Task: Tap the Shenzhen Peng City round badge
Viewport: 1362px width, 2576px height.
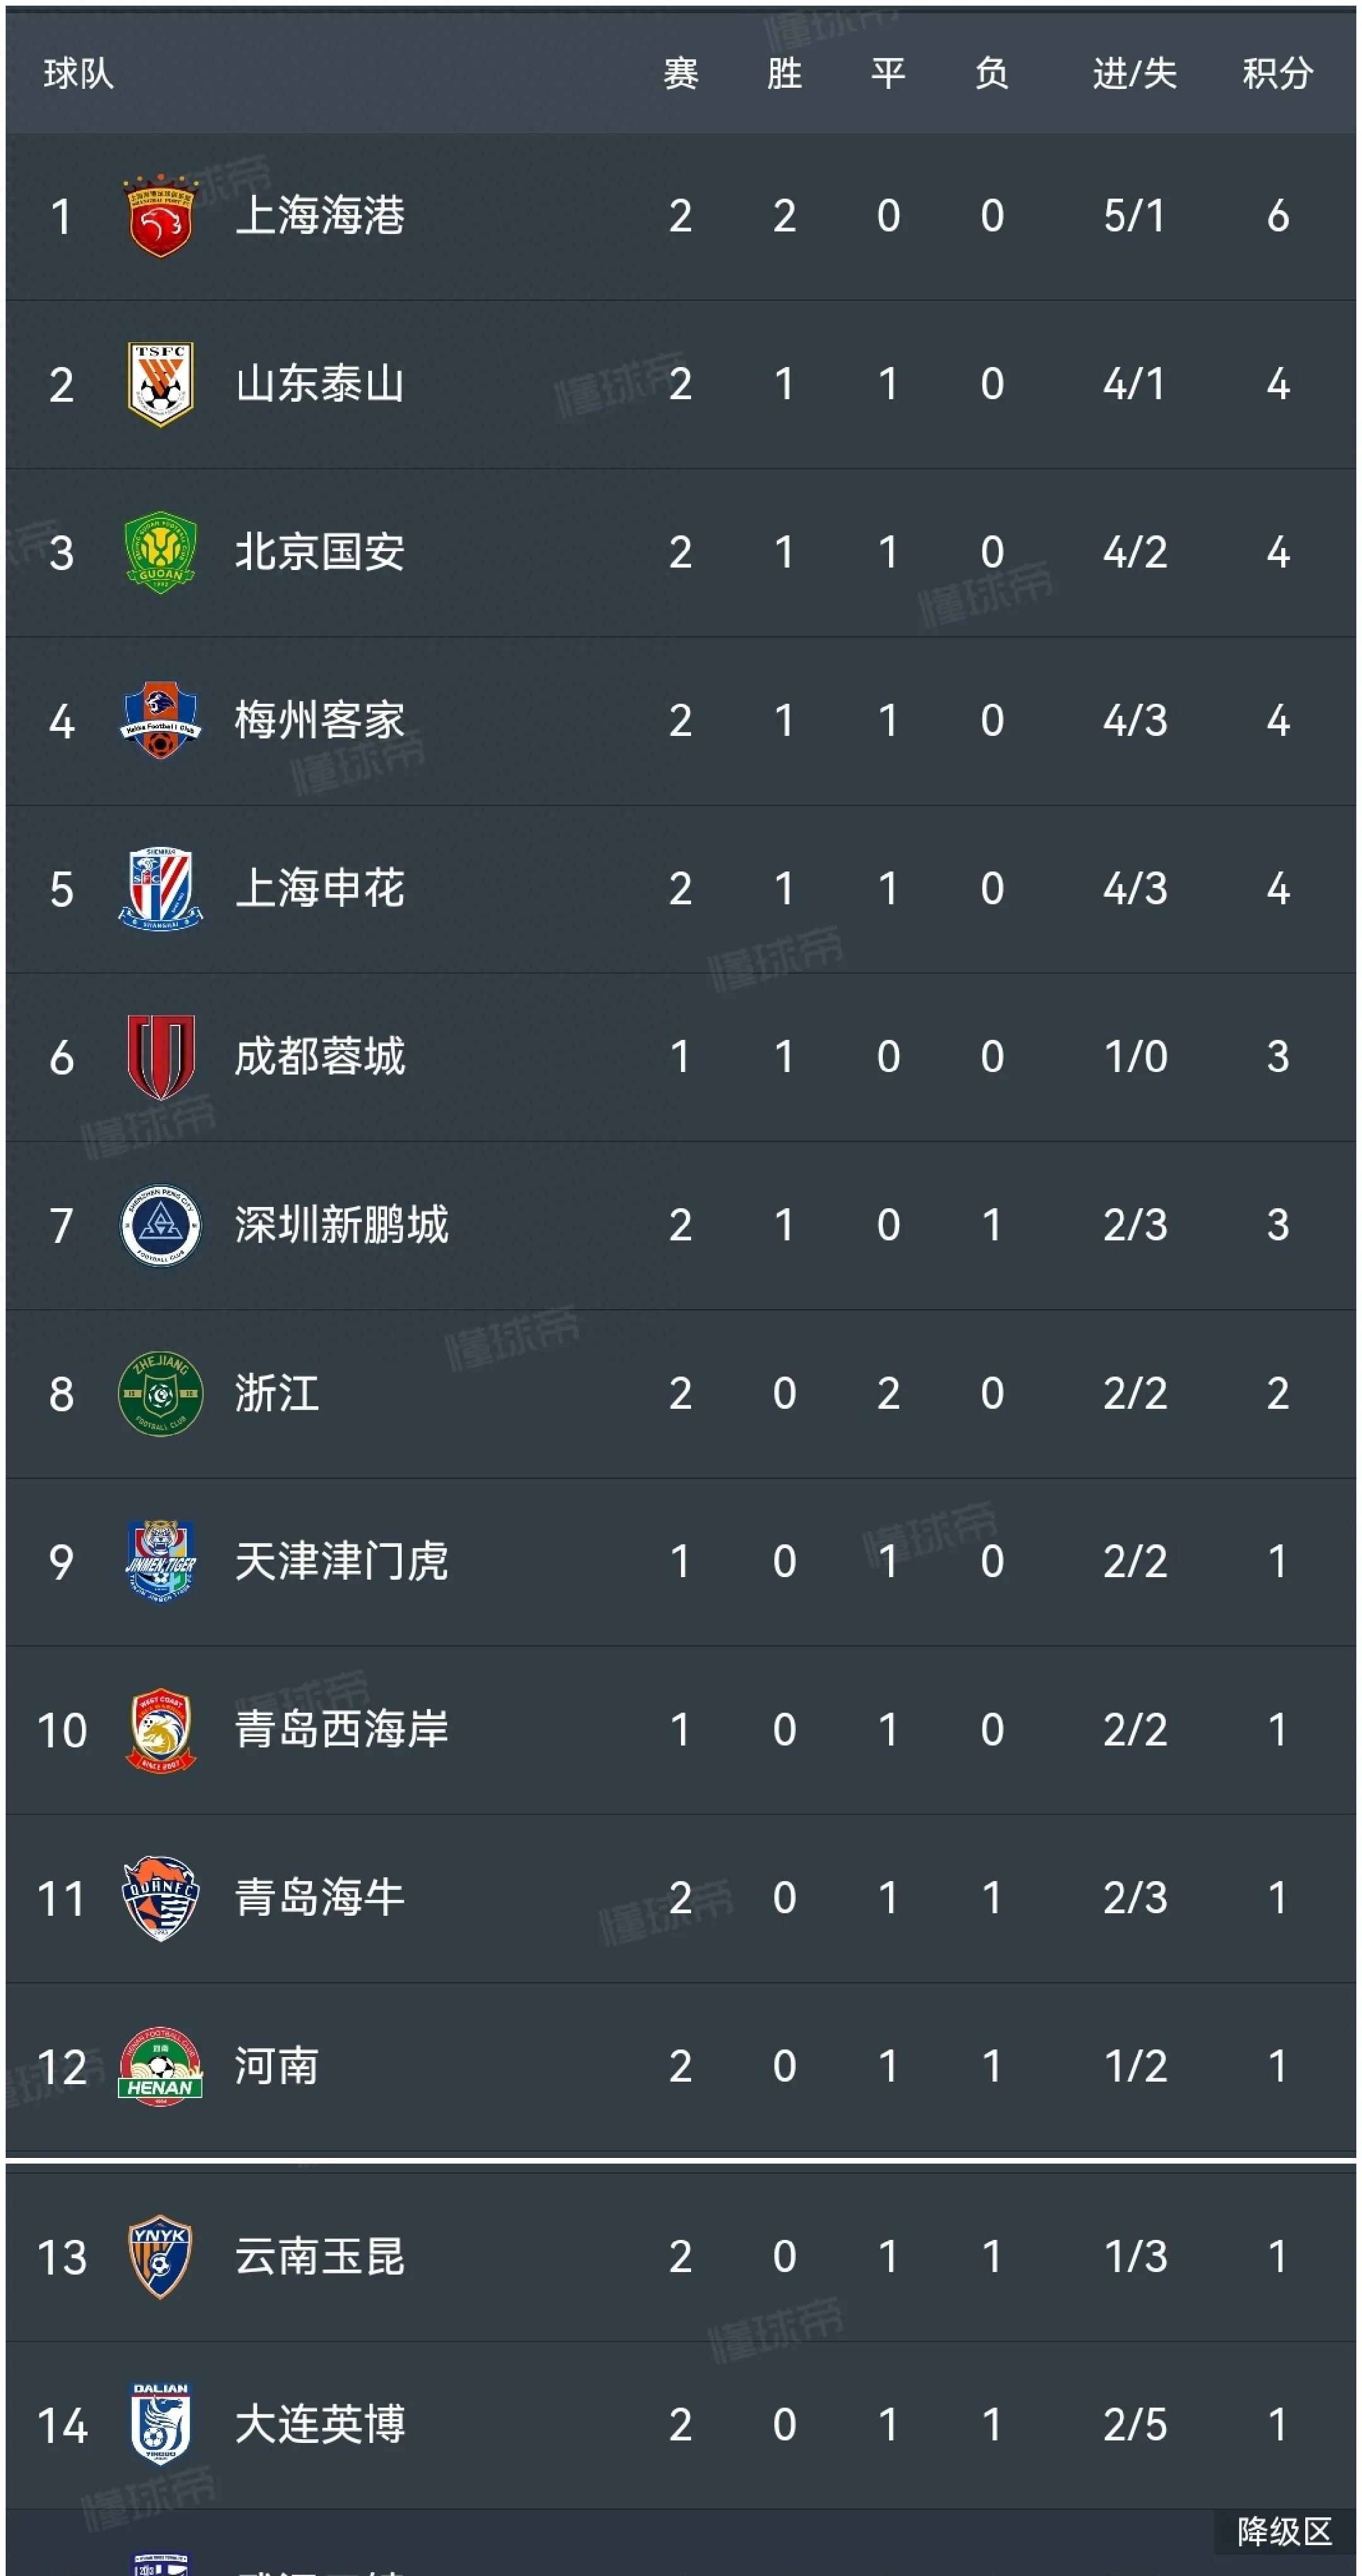Action: point(160,1224)
